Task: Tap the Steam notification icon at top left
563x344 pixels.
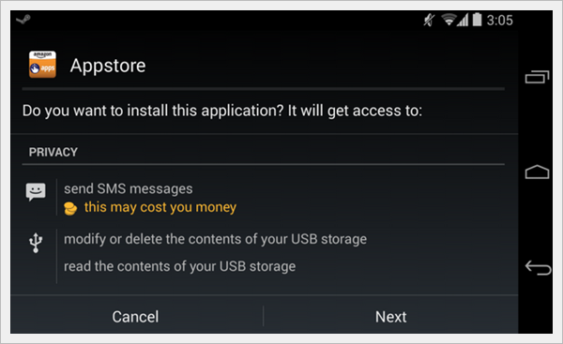Action: point(23,20)
